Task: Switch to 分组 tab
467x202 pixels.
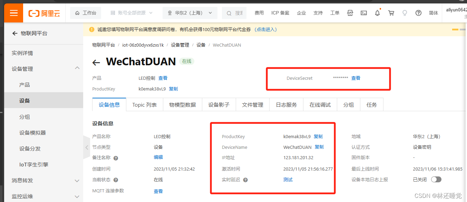Action: pyautogui.click(x=349, y=105)
